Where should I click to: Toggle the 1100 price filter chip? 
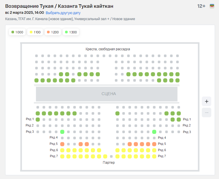(35, 32)
